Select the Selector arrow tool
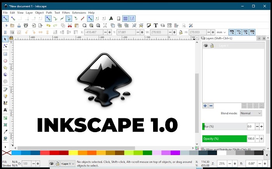This screenshot has height=169, width=272. click(x=5, y=39)
